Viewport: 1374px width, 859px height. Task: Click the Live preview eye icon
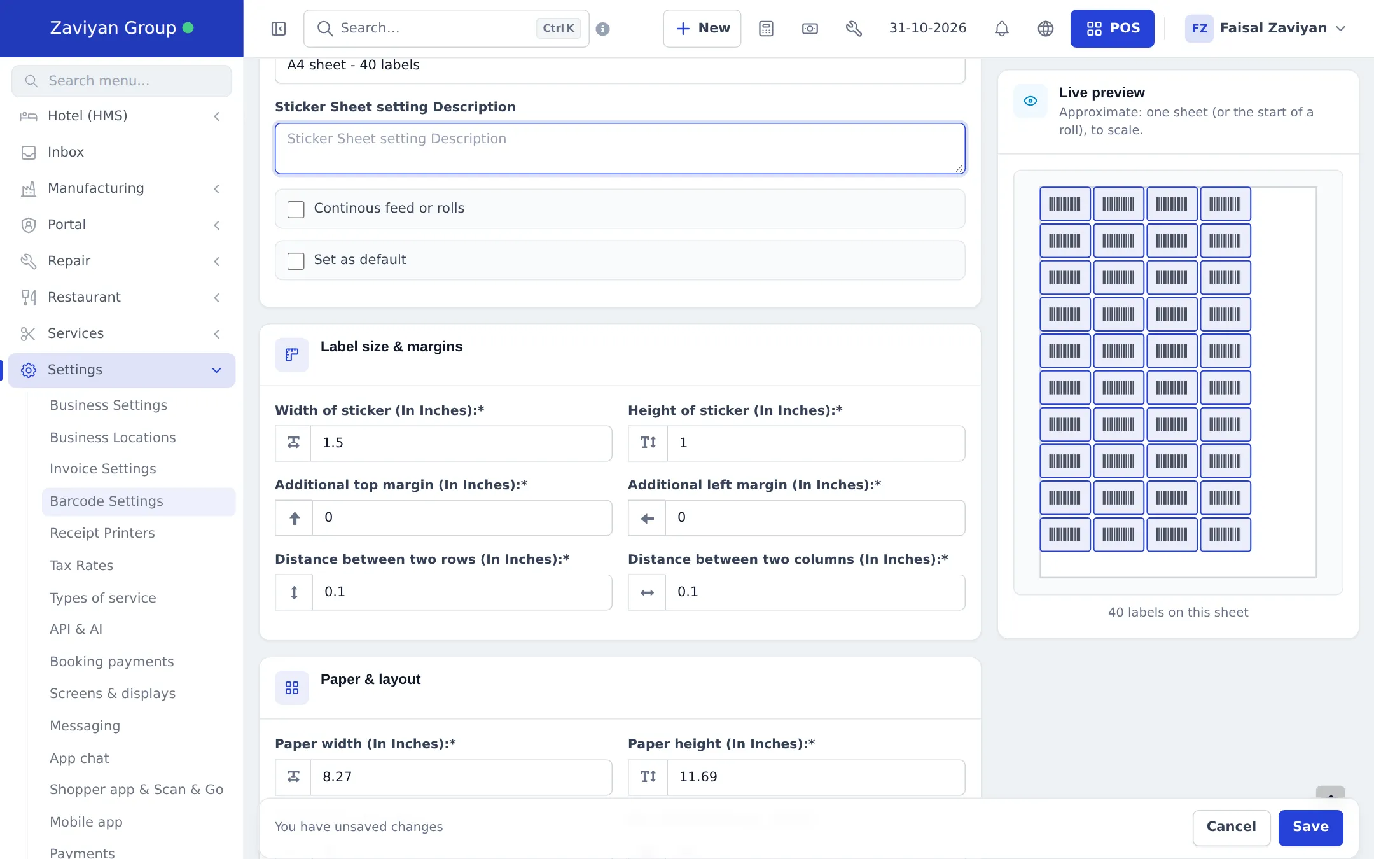tap(1030, 101)
